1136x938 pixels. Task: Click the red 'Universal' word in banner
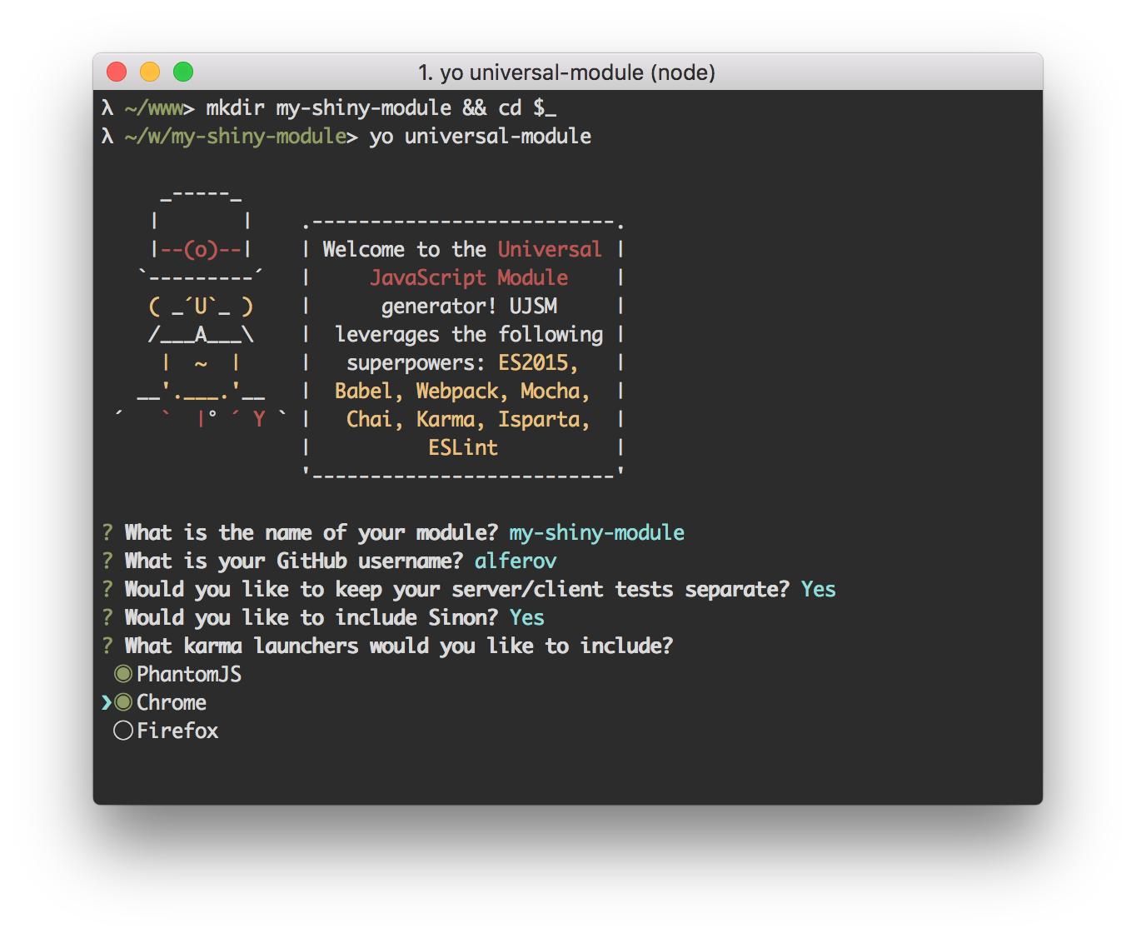point(550,249)
